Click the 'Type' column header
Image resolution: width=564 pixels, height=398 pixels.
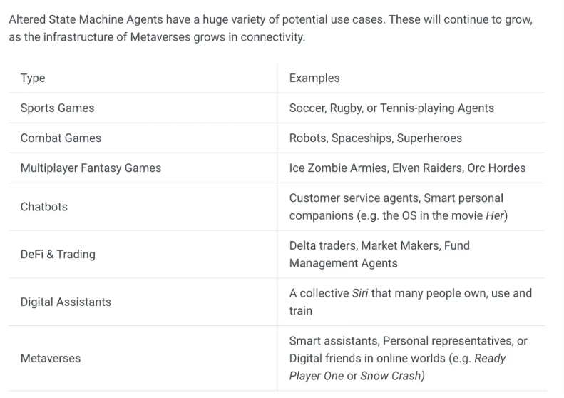coord(33,78)
